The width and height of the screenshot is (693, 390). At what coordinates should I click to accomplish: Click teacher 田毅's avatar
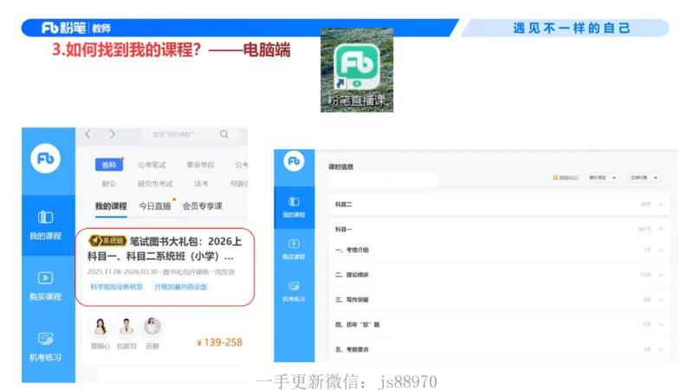[x=152, y=327]
